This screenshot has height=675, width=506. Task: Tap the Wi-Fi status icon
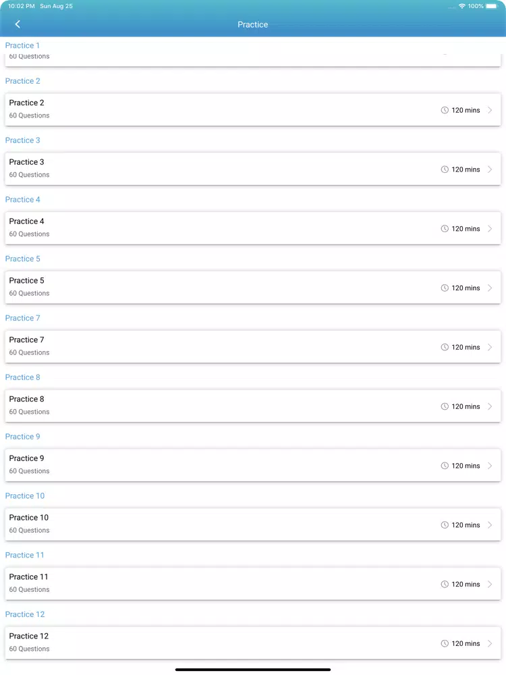pyautogui.click(x=461, y=6)
